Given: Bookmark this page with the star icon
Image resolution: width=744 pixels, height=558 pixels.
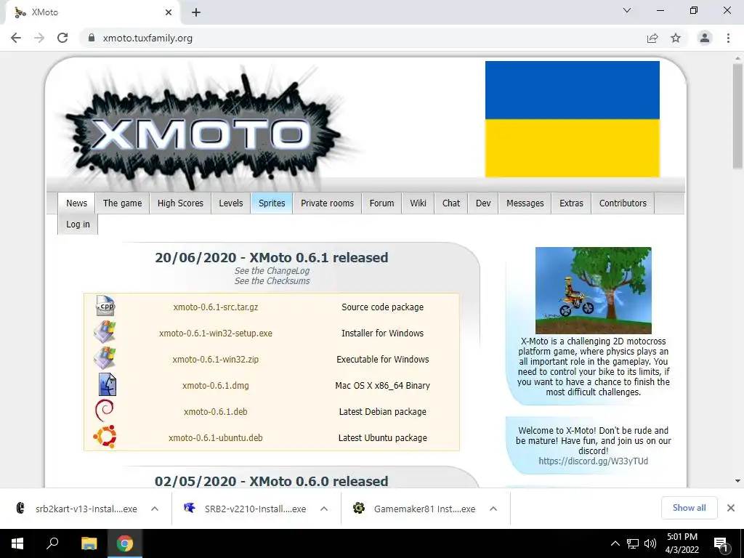Looking at the screenshot, I should coord(676,38).
